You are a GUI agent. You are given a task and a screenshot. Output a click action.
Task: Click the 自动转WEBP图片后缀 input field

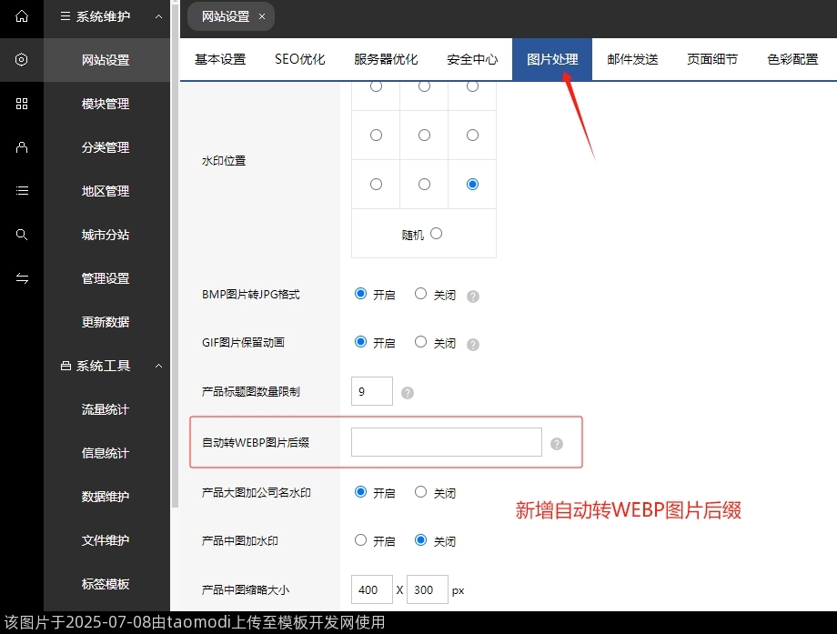[x=445, y=442]
